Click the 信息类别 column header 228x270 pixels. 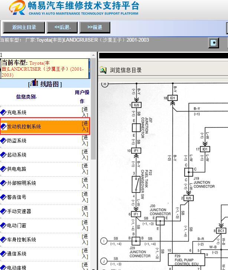(26, 97)
